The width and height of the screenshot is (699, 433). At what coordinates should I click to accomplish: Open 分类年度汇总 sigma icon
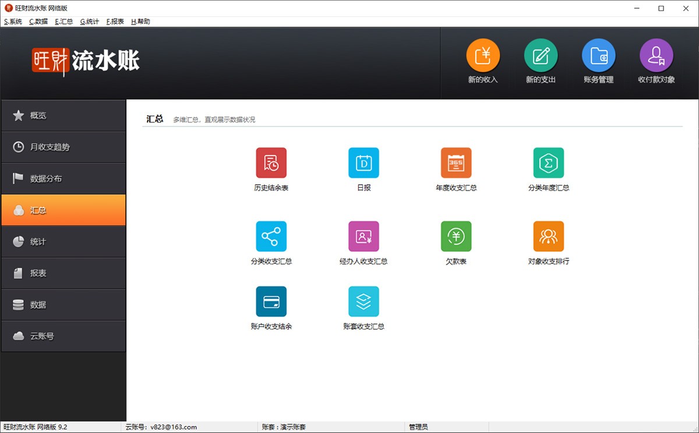click(x=549, y=163)
